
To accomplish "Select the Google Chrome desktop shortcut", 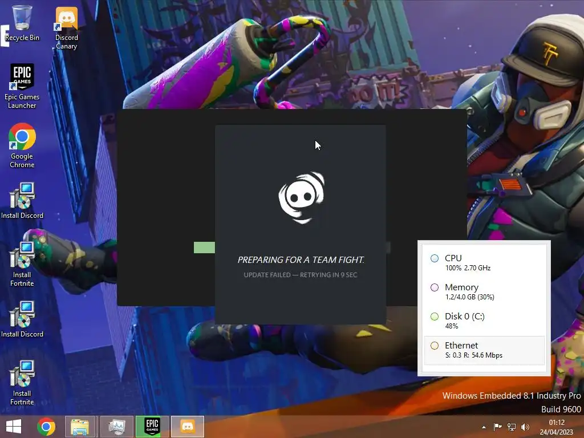I will click(22, 145).
